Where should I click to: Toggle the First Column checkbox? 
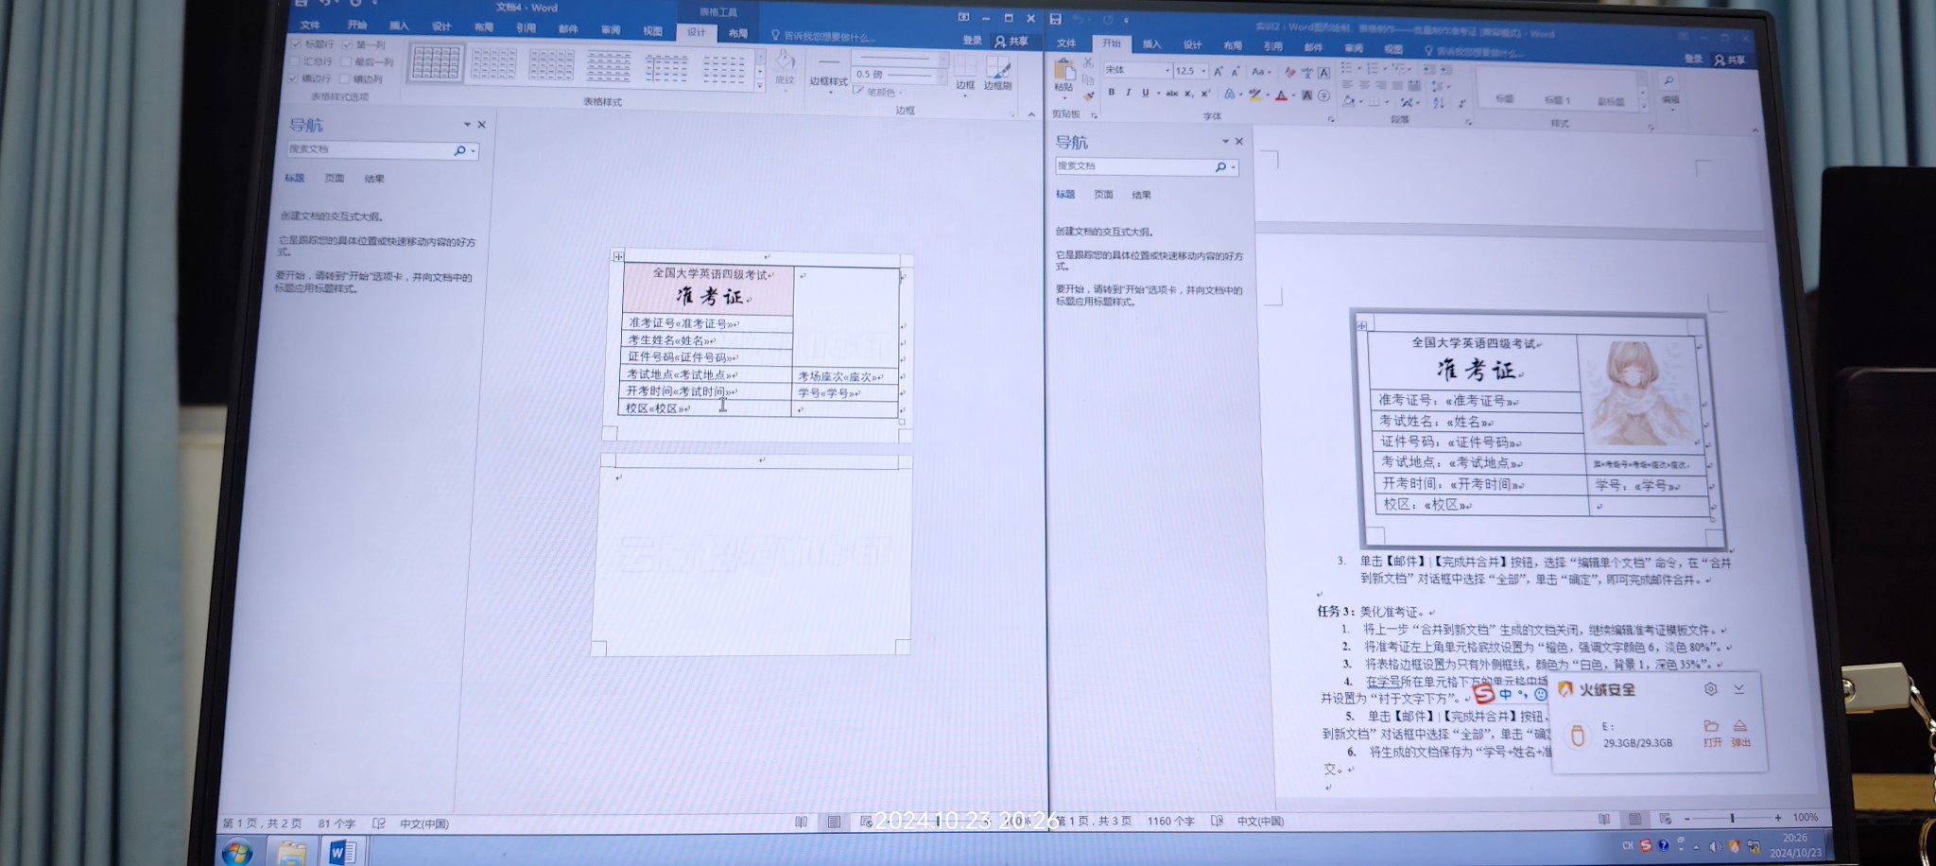pyautogui.click(x=347, y=44)
